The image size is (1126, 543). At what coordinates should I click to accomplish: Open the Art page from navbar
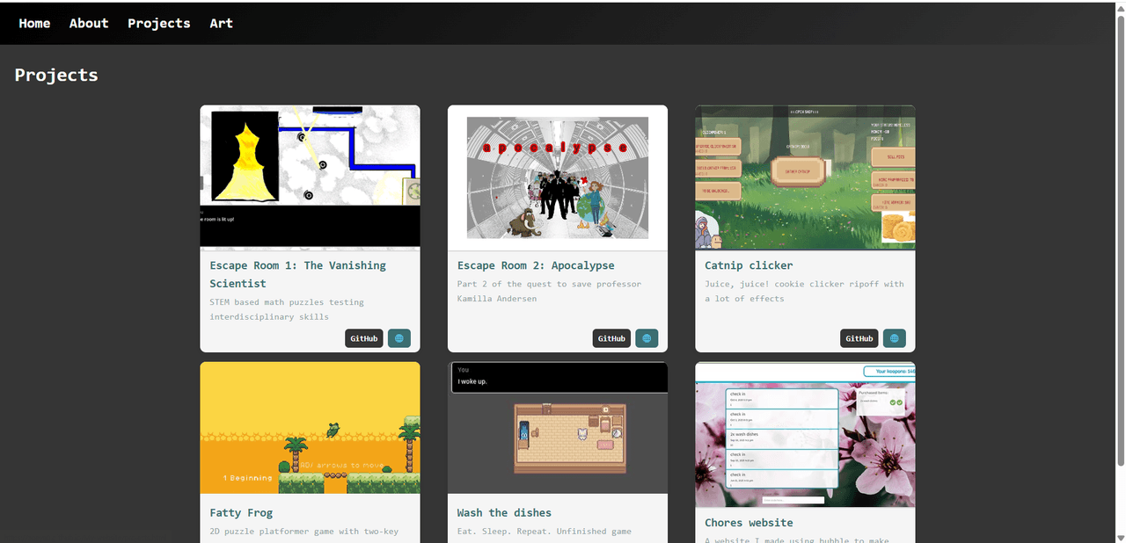tap(221, 24)
